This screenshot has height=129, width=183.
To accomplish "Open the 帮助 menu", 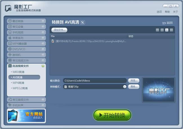I will pos(167,12).
